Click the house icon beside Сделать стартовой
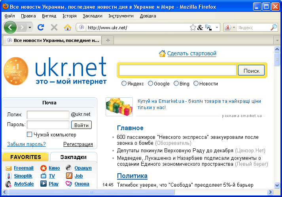282x197 pixels. coord(162,53)
